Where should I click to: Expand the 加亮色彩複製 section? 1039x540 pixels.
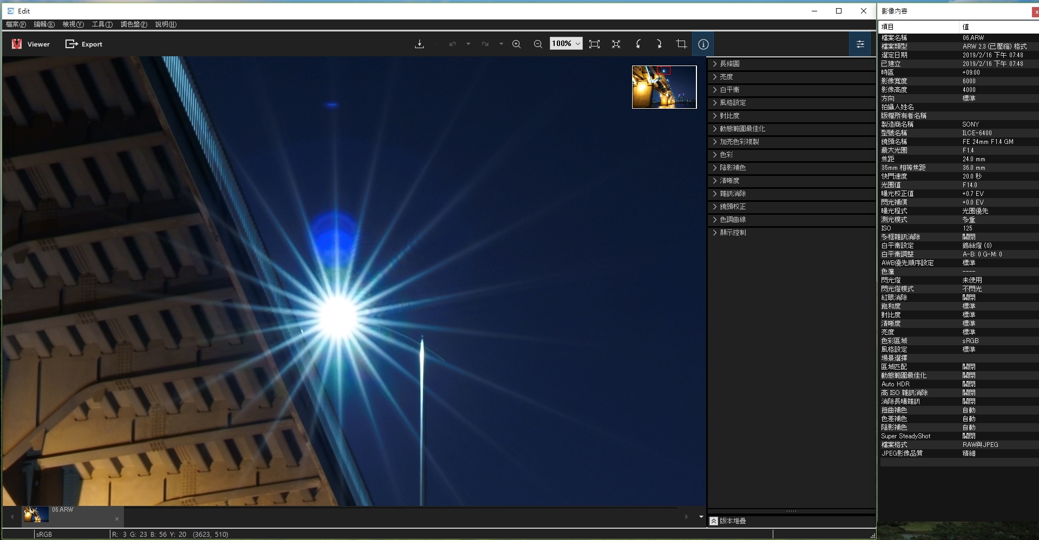pos(791,142)
